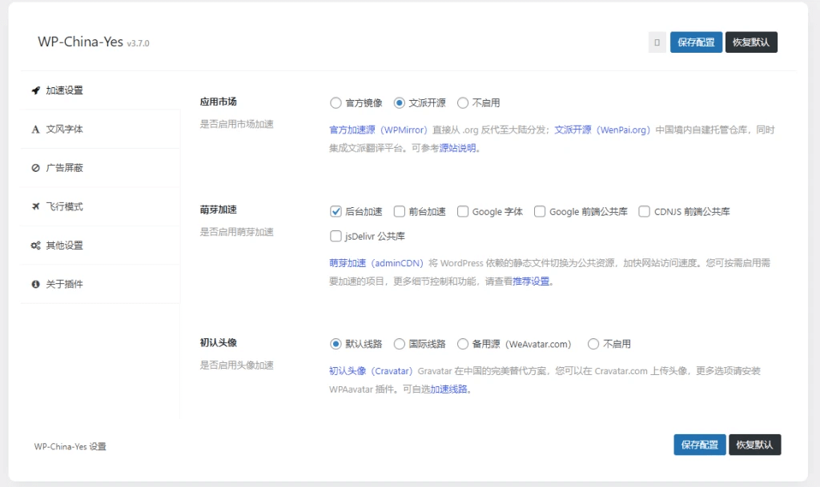The width and height of the screenshot is (820, 487).
Task: Show the 关于插件 tab
Action: tap(100, 284)
